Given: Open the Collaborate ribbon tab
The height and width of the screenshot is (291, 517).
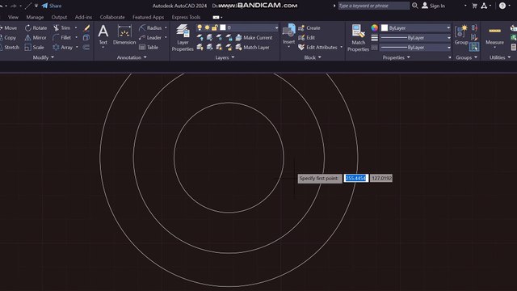Looking at the screenshot, I should pyautogui.click(x=112, y=17).
